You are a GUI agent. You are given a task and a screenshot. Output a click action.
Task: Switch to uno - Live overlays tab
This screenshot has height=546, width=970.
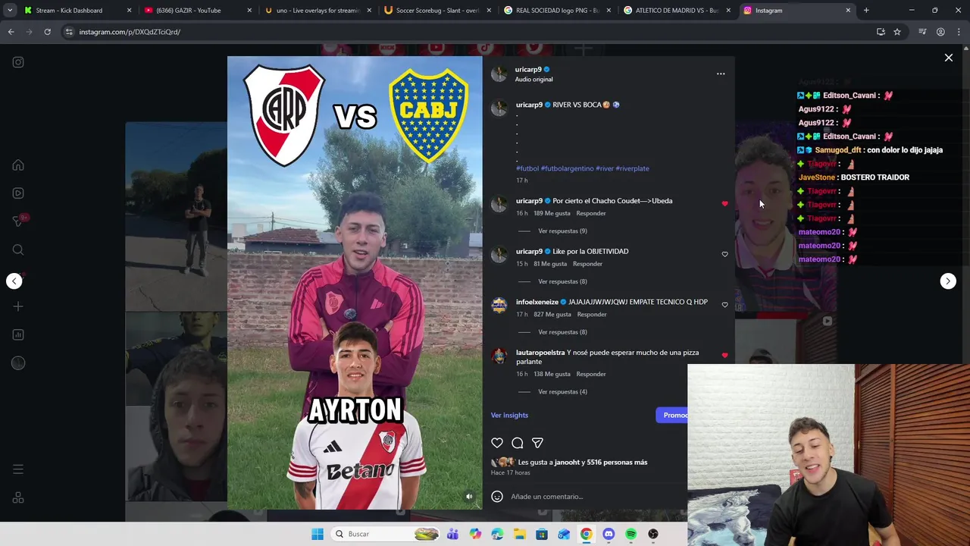coord(318,11)
